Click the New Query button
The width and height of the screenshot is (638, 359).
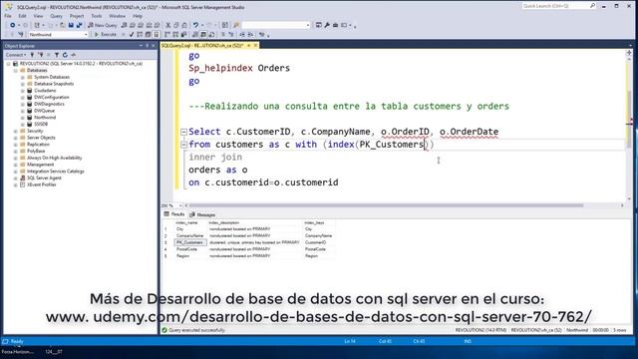pos(103,25)
